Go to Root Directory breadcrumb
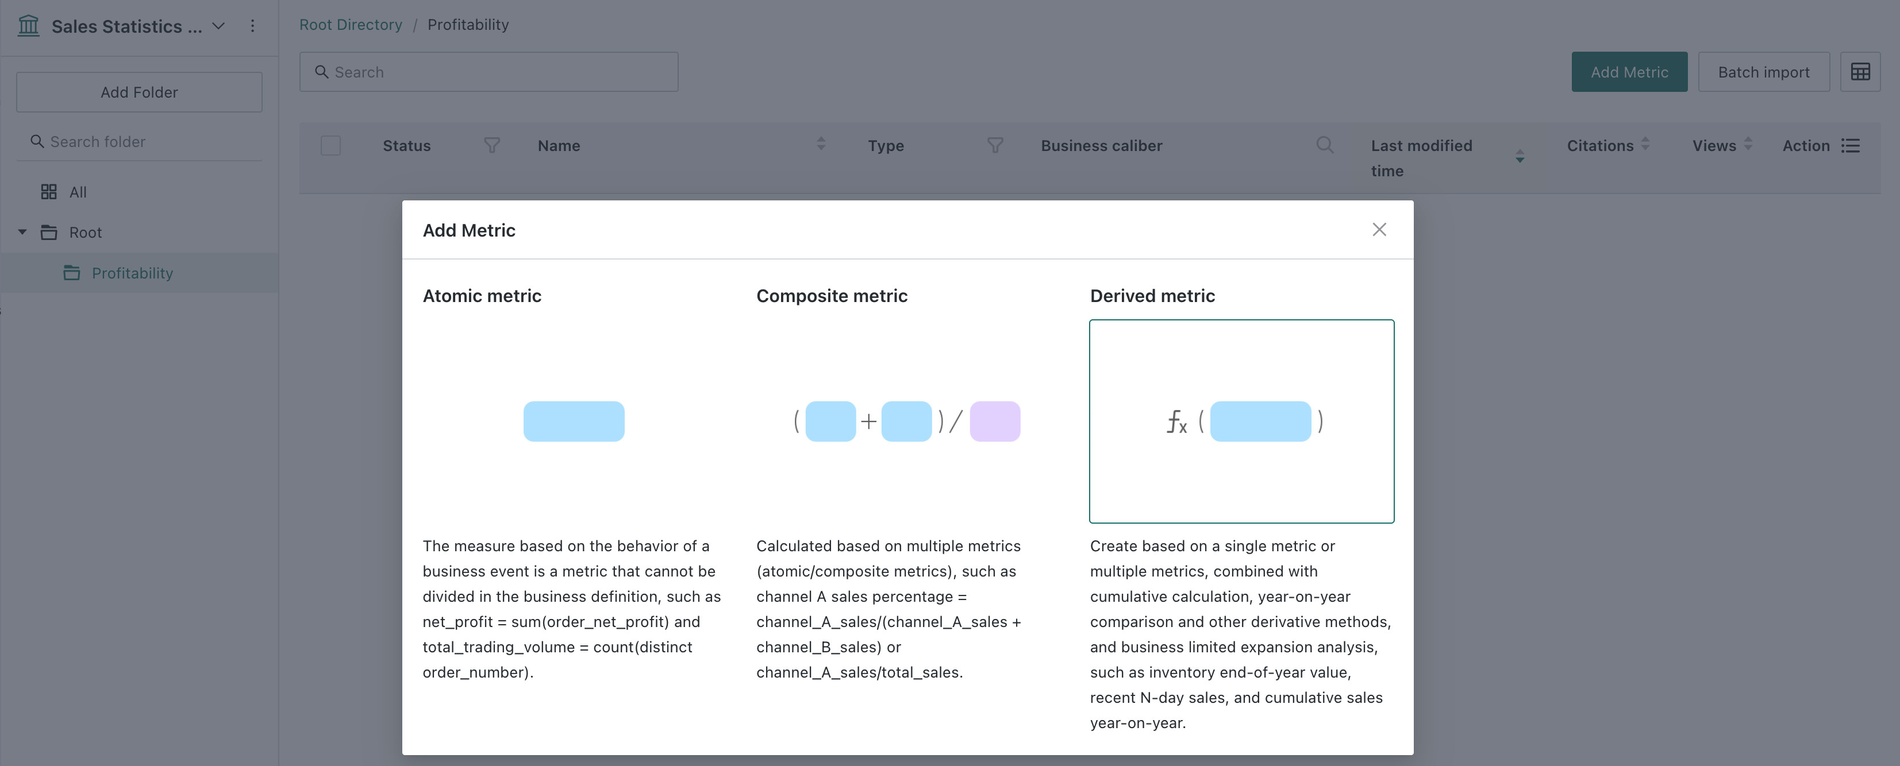 click(x=351, y=24)
